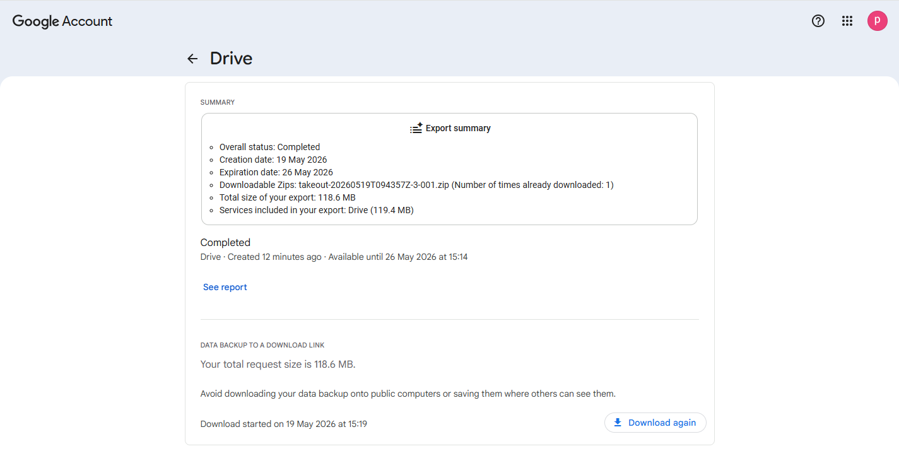
Task: Open the profile avatar account menu
Action: [877, 21]
